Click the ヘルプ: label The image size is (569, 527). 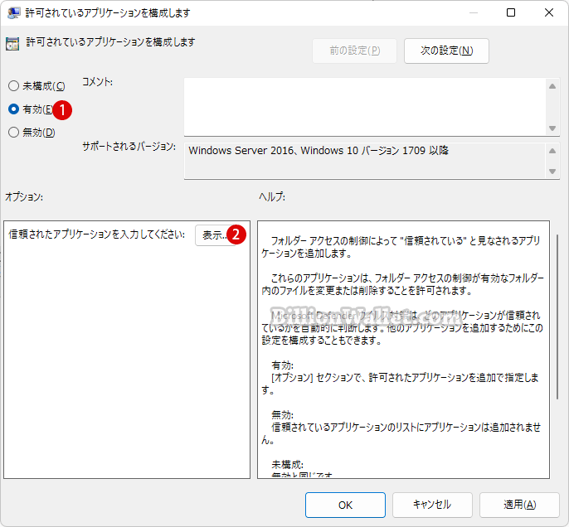click(x=272, y=197)
